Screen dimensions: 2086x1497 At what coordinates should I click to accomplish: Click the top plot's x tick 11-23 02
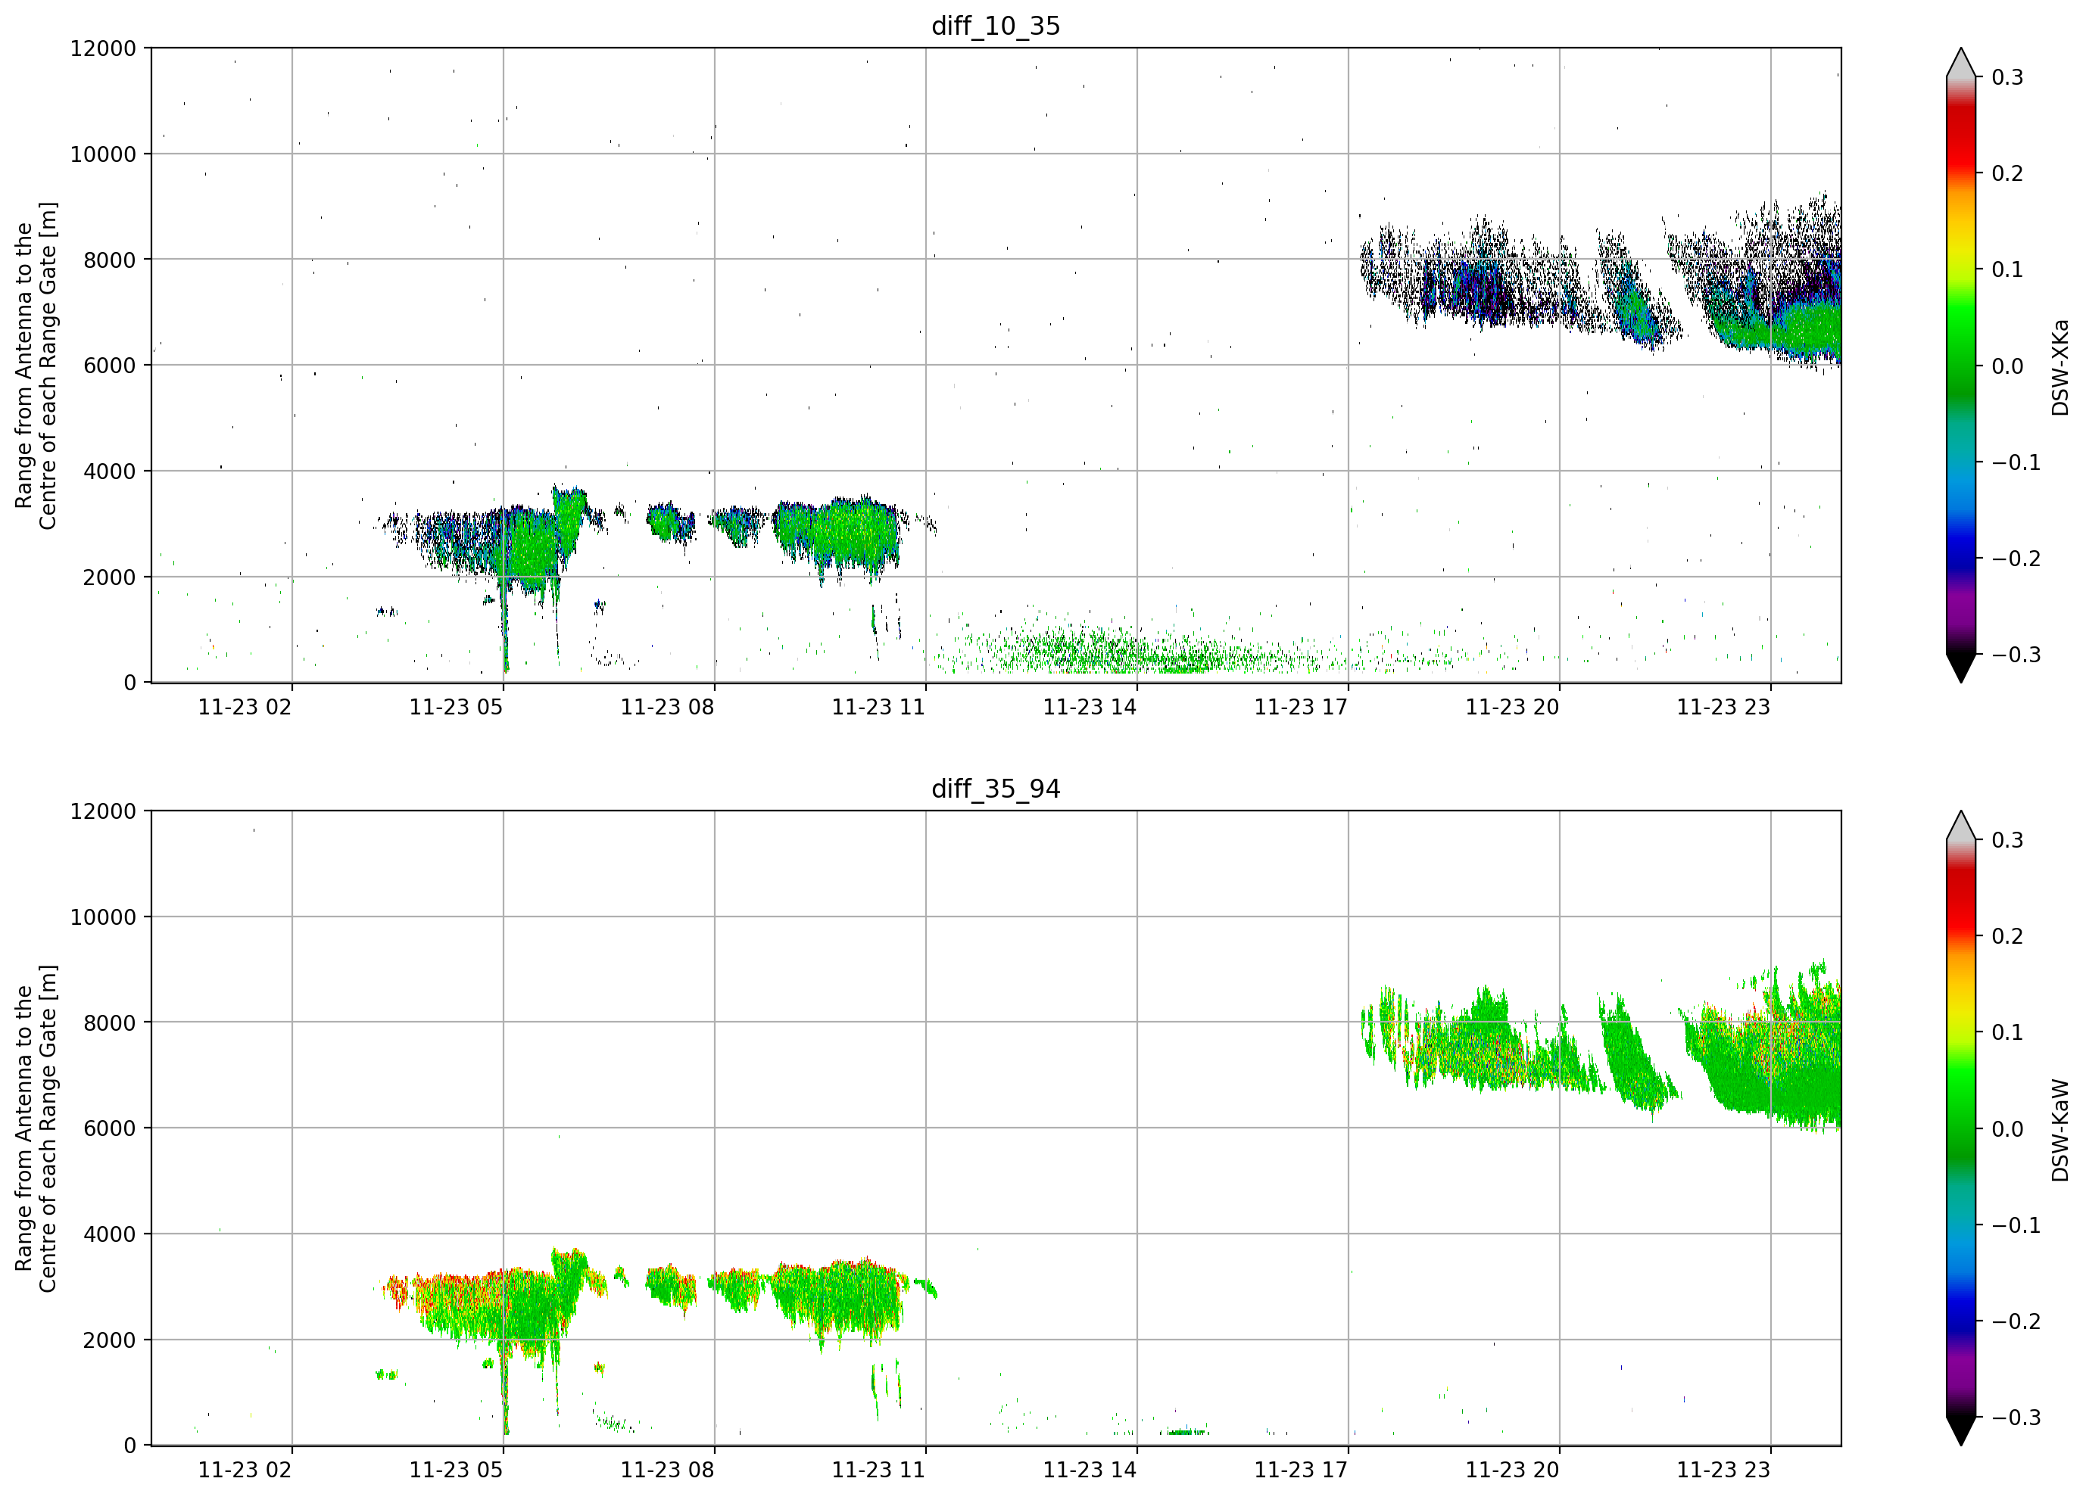(245, 707)
